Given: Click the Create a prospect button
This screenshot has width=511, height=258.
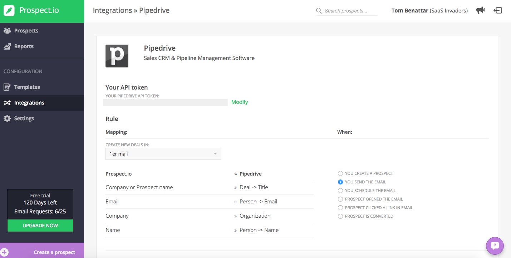Looking at the screenshot, I should point(42,251).
